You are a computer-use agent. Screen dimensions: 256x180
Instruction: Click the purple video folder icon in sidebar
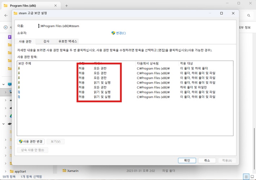point(10,37)
